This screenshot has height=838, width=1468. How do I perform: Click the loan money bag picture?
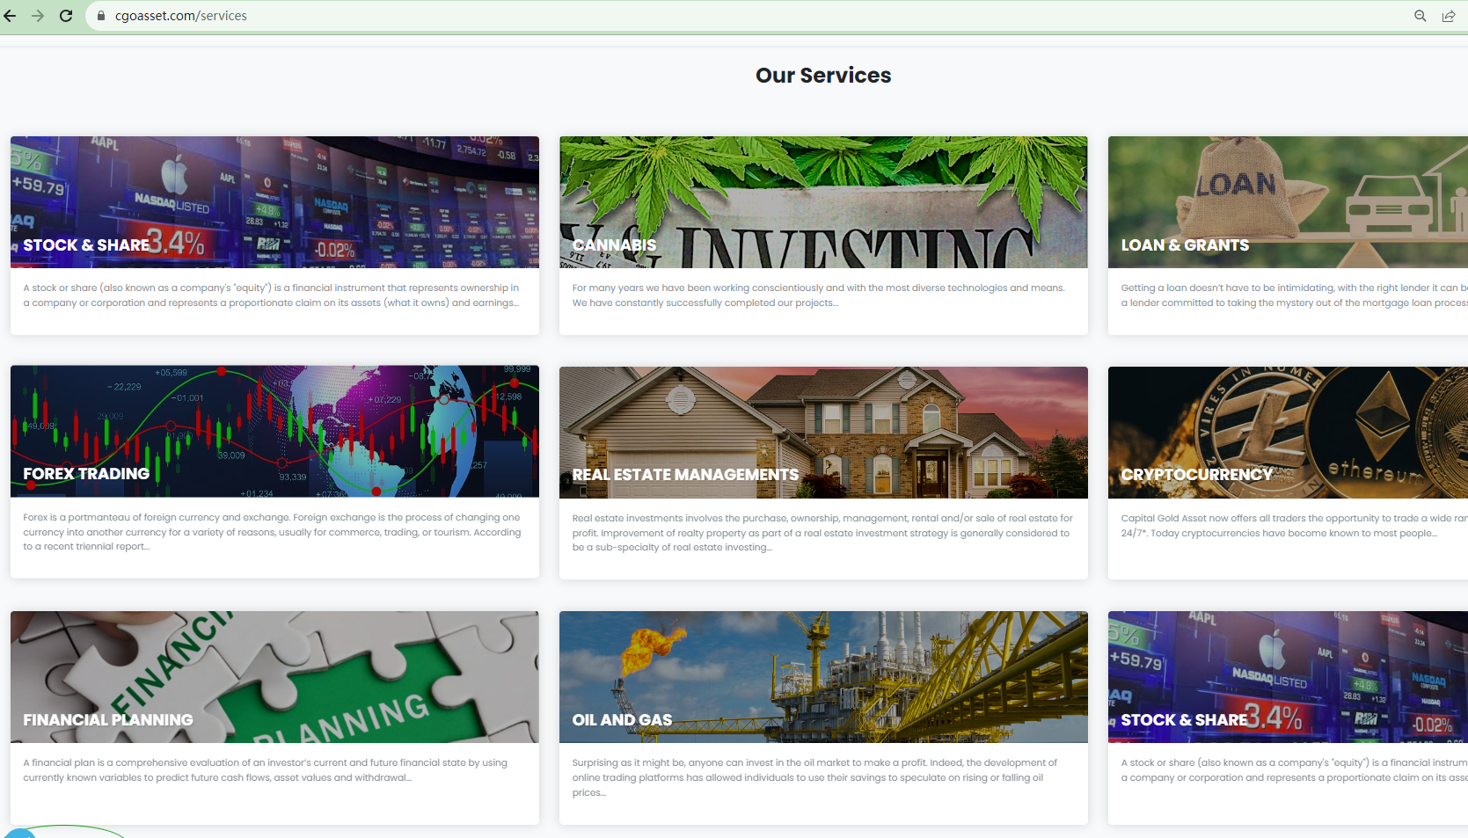tap(1236, 189)
